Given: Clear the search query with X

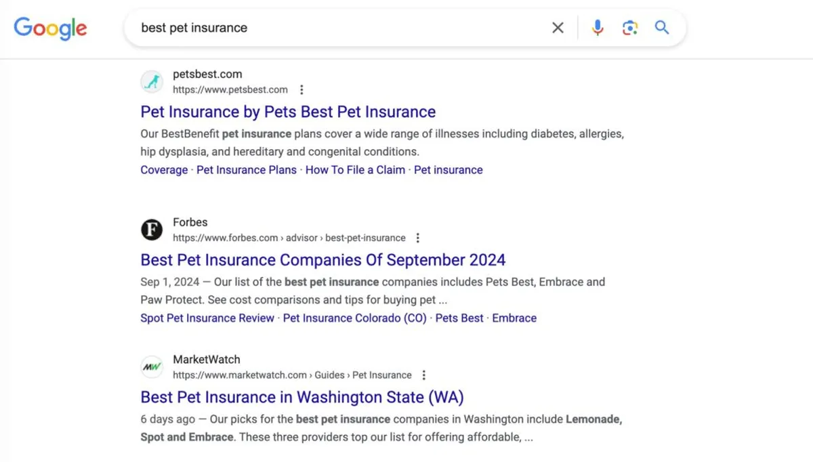Looking at the screenshot, I should (x=558, y=28).
